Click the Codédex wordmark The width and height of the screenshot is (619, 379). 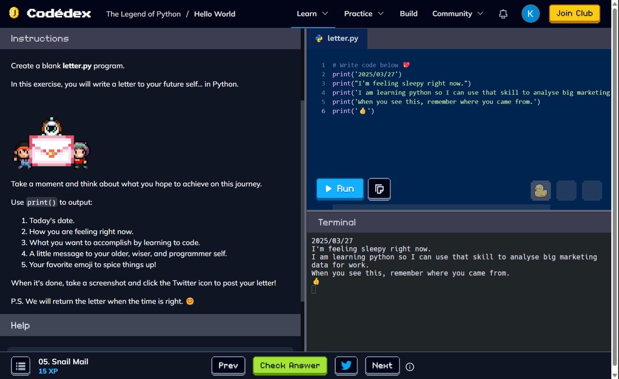(59, 14)
